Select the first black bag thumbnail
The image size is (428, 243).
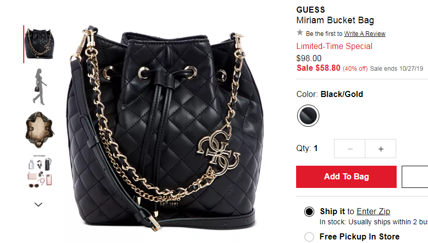click(40, 43)
